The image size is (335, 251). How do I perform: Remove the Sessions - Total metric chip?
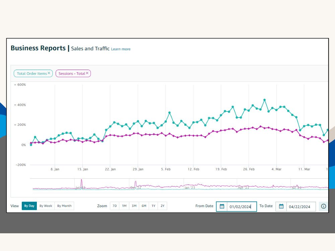point(87,73)
